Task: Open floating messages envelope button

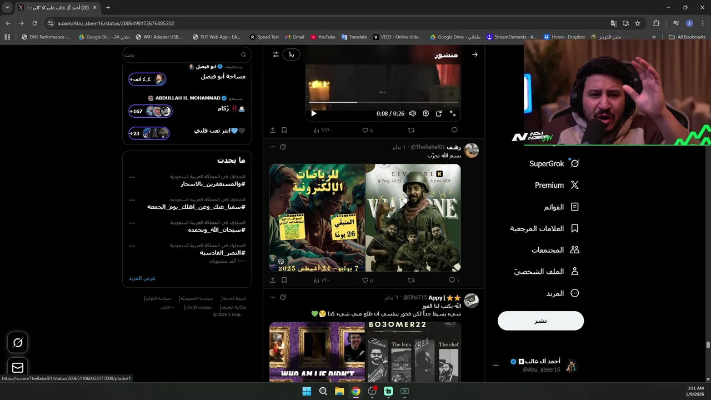Action: (x=18, y=367)
